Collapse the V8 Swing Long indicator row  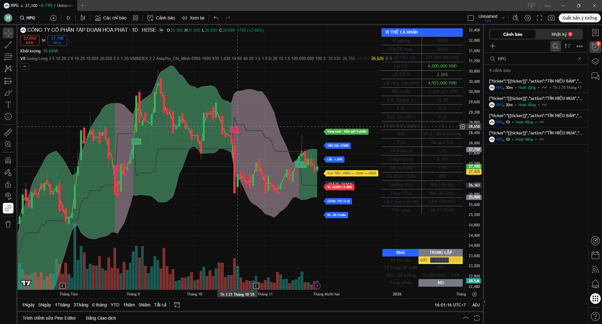[x=24, y=66]
